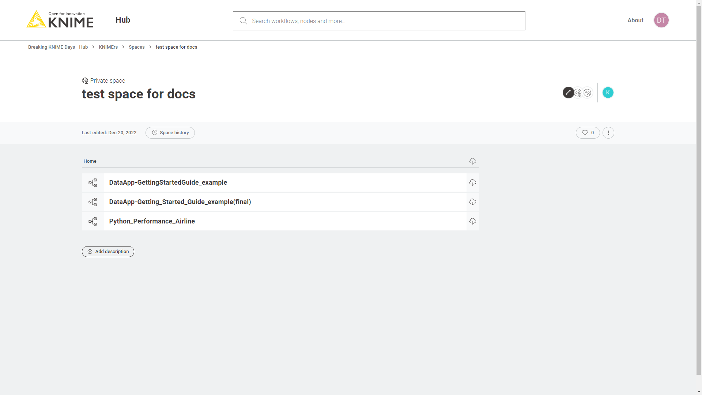702x395 pixels.
Task: Download DataApp-GettingStartedGuide_example
Action: tap(472, 183)
